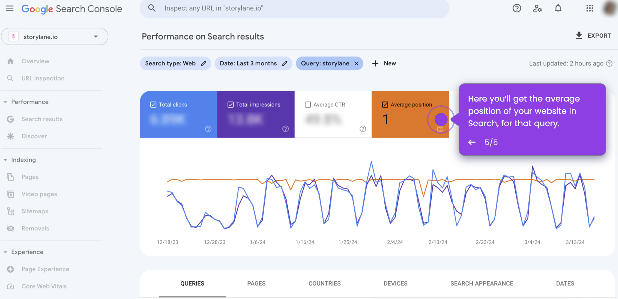Collapse the Indexing section

click(5, 160)
